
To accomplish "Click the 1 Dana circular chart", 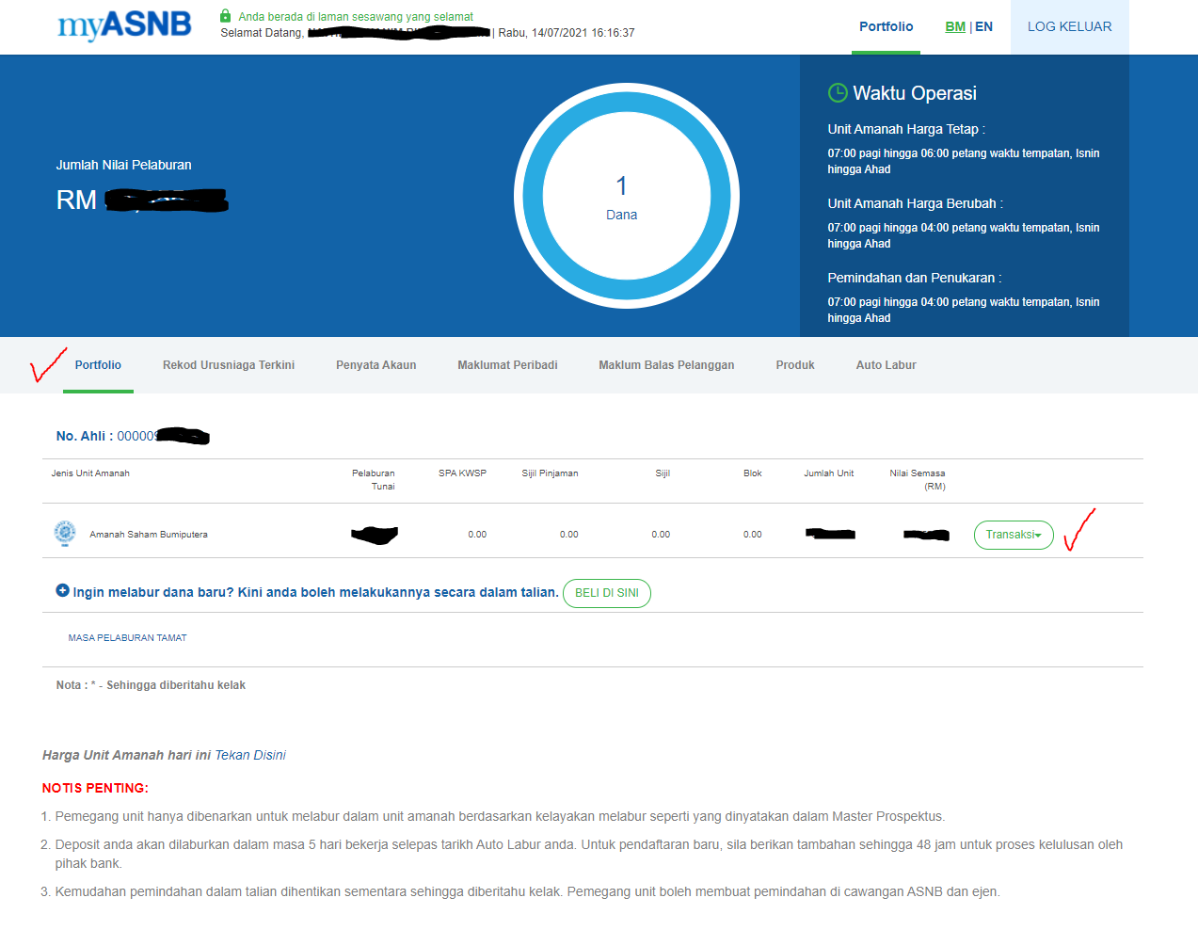I will [627, 196].
